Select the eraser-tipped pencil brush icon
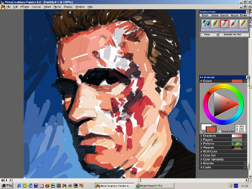Viewport: 252px width, 189px height. click(x=215, y=24)
